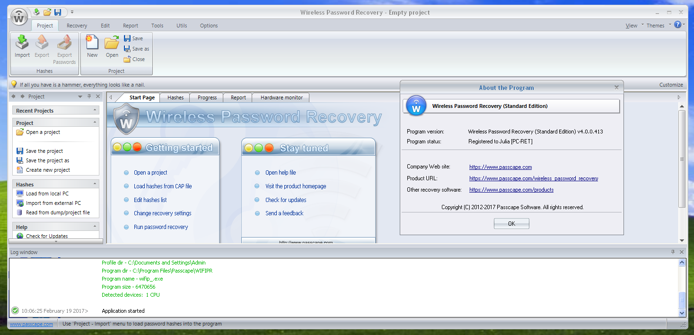
Task: Select Load from local PC in sidebar
Action: pos(47,194)
